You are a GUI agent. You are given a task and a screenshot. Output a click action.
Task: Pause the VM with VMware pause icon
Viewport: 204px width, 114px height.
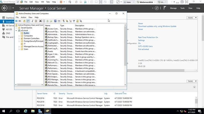point(61,2)
